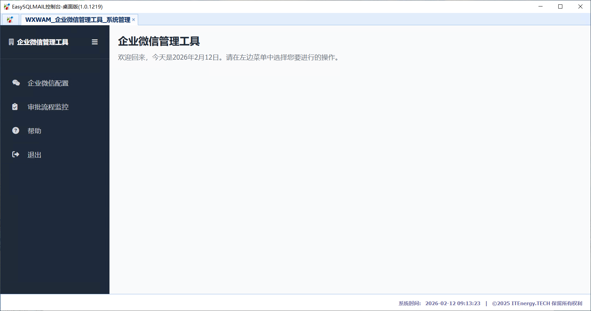The image size is (591, 311).
Task: Select the 企业微信配置 WeChat icon
Action: point(16,83)
